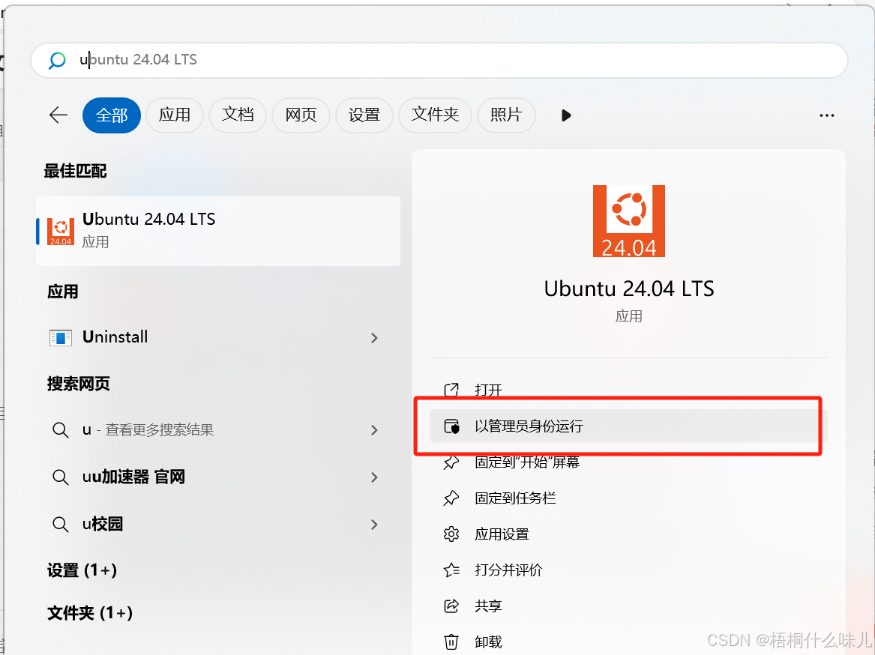
Task: Open the 设置 (1+) results group
Action: pos(82,570)
